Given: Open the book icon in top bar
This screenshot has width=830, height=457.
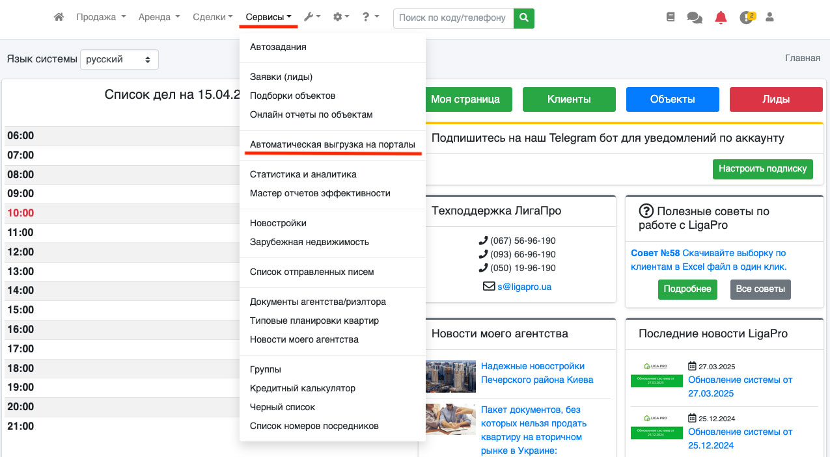Looking at the screenshot, I should point(671,18).
